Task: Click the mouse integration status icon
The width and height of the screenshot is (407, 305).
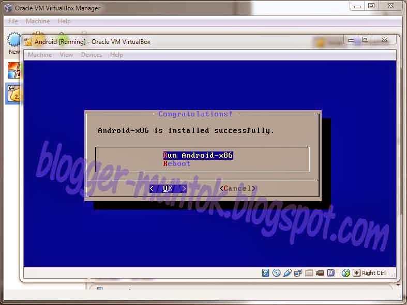Action: (x=346, y=273)
